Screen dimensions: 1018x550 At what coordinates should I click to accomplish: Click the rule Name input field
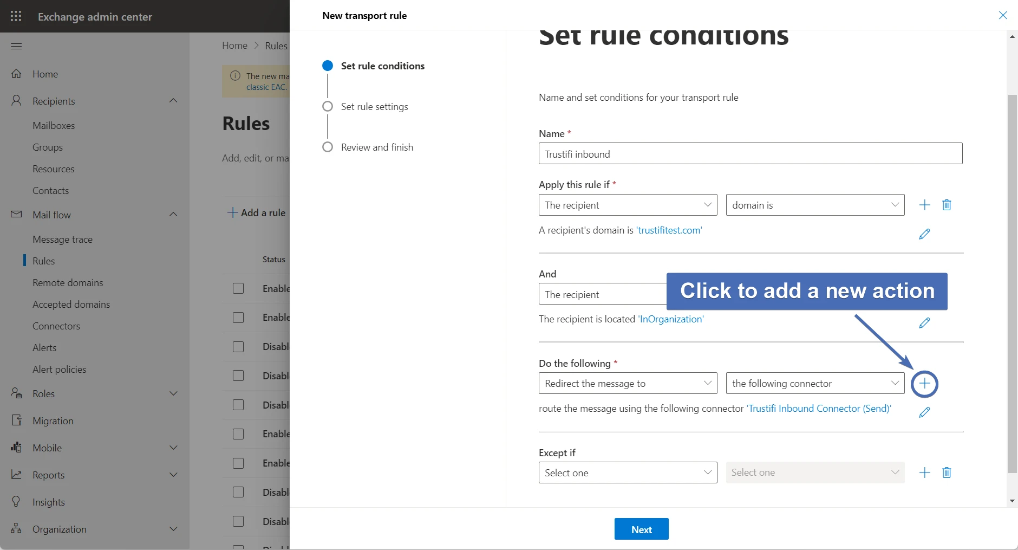[x=750, y=154]
